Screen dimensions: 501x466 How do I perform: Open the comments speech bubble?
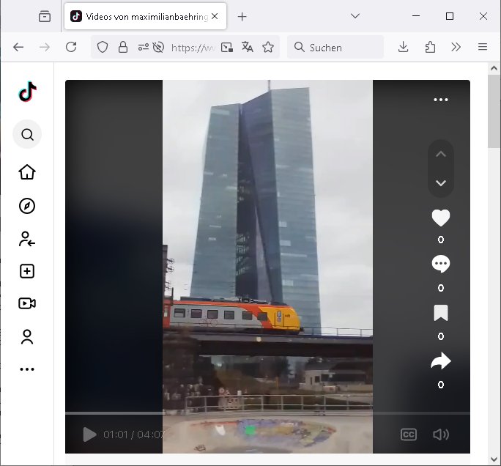click(x=440, y=264)
